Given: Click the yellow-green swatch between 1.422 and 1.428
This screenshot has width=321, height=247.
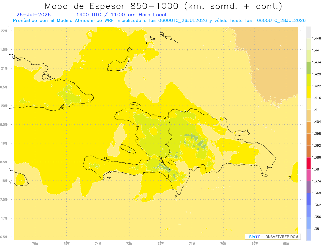Looking at the screenshot, I should click(308, 80).
